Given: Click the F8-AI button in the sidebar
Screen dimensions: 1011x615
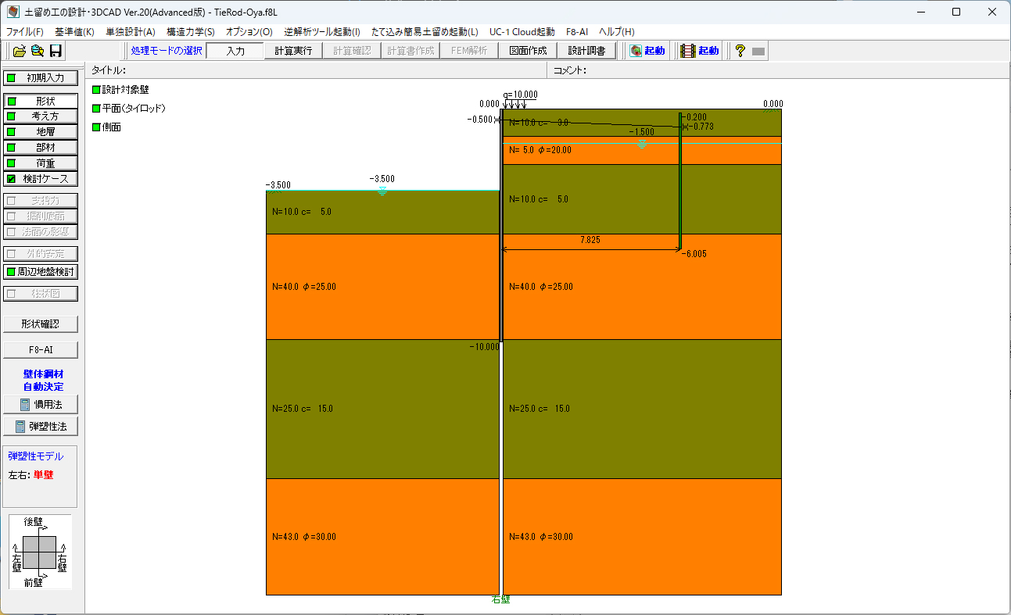Looking at the screenshot, I should [x=41, y=350].
